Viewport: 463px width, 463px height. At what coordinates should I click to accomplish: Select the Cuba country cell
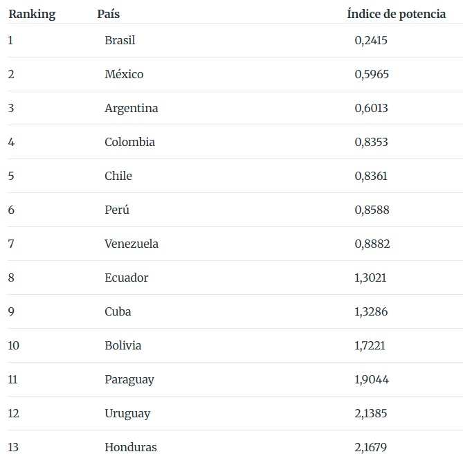[x=118, y=311]
